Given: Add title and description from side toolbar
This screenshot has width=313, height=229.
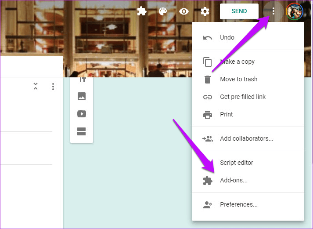Looking at the screenshot, I should click(82, 80).
